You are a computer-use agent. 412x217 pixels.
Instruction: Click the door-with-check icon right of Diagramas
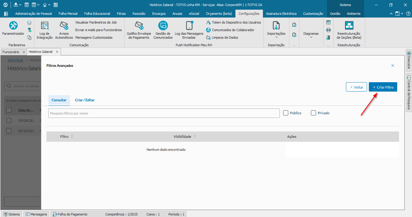(x=328, y=37)
